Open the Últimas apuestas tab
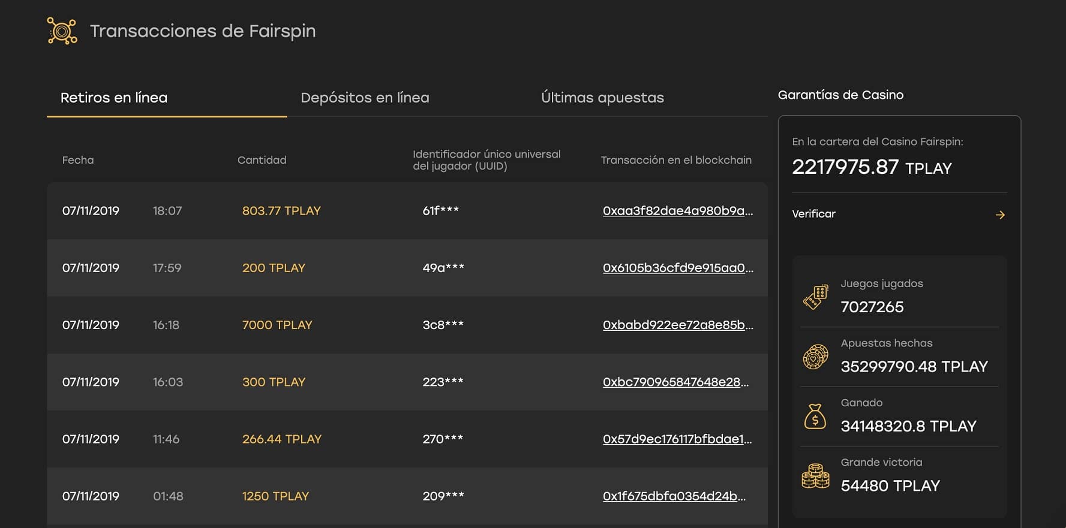This screenshot has height=528, width=1066. (x=602, y=98)
